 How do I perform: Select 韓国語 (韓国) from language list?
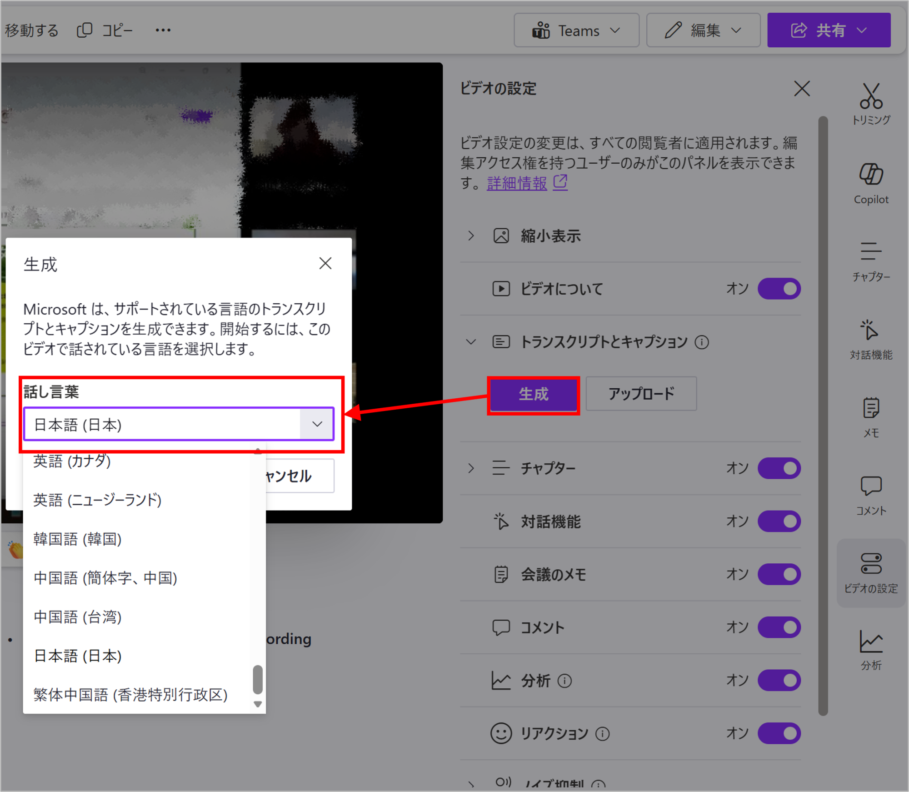tap(78, 539)
